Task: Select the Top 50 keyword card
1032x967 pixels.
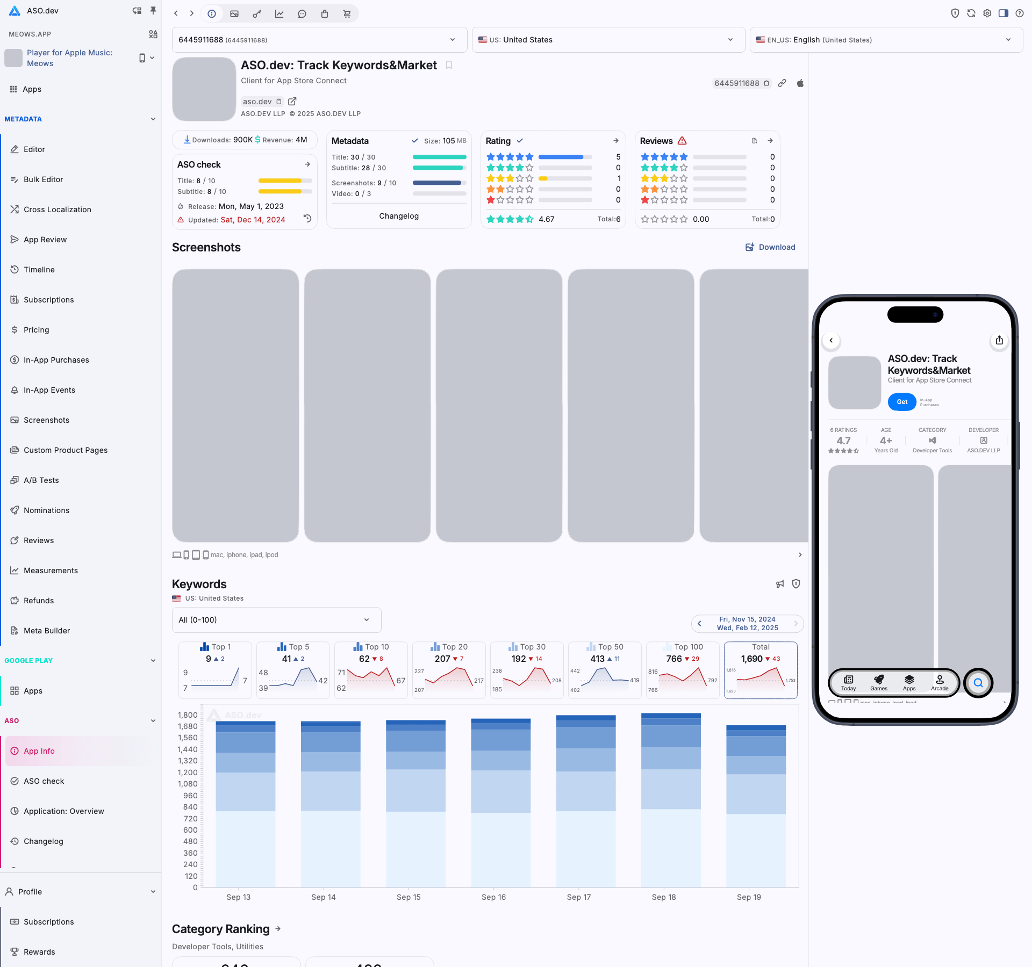Action: click(x=605, y=670)
